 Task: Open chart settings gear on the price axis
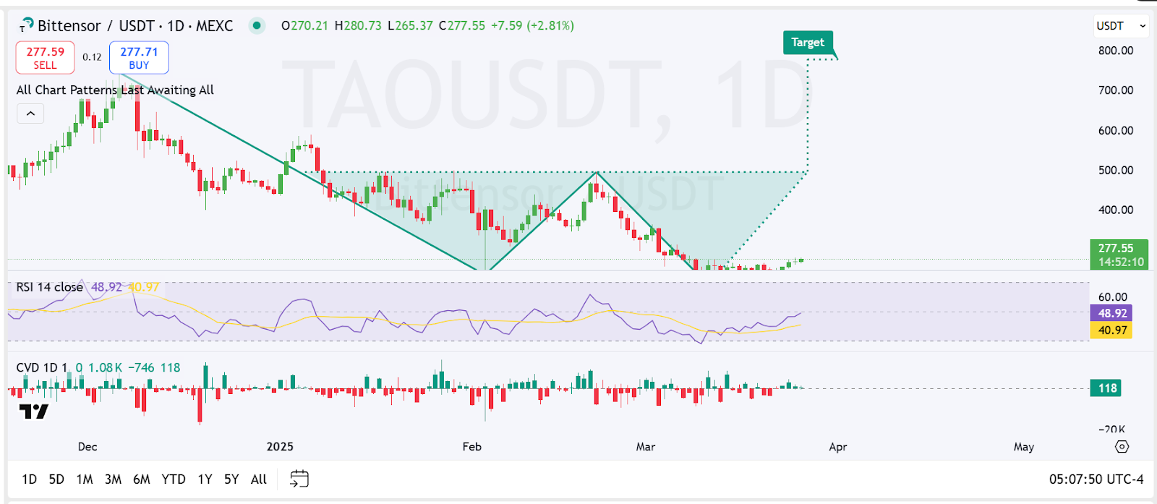tap(1122, 447)
